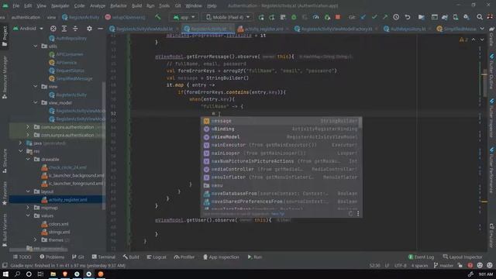Open the Device Manager icon
This screenshot has width=496, height=279.
(x=456, y=17)
